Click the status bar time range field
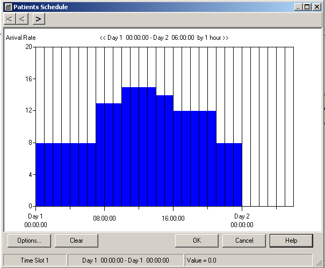This screenshot has width=325, height=268. coord(126,260)
